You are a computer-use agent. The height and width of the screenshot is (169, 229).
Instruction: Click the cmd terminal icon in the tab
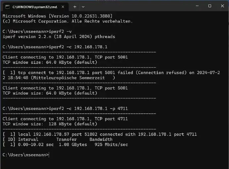tap(7, 7)
